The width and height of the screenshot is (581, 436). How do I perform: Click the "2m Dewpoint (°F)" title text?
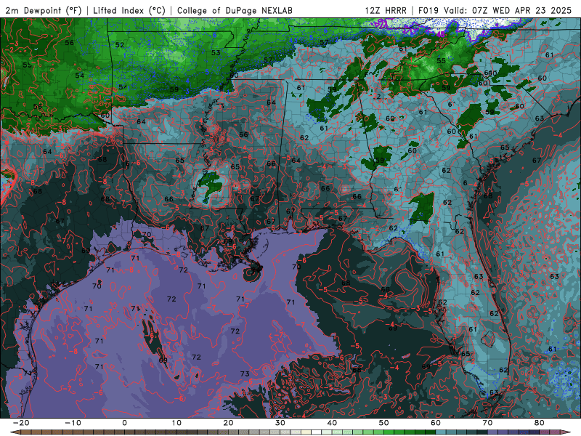pos(43,10)
